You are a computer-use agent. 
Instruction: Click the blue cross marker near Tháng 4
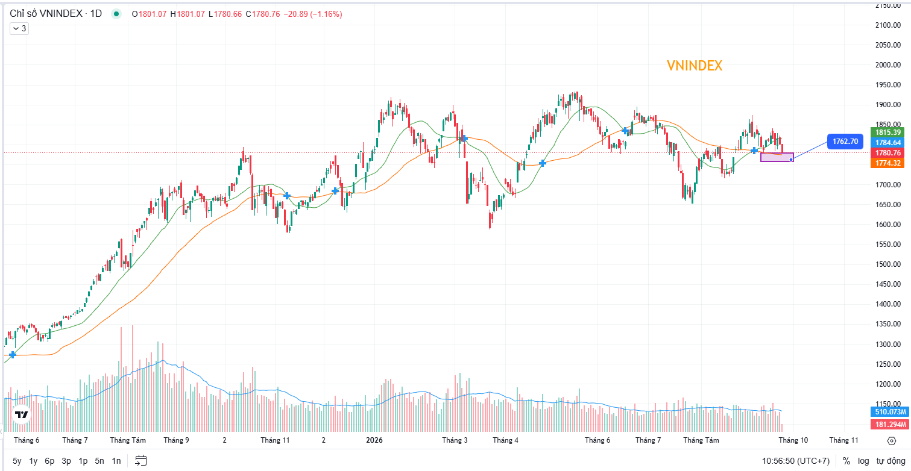pyautogui.click(x=543, y=163)
